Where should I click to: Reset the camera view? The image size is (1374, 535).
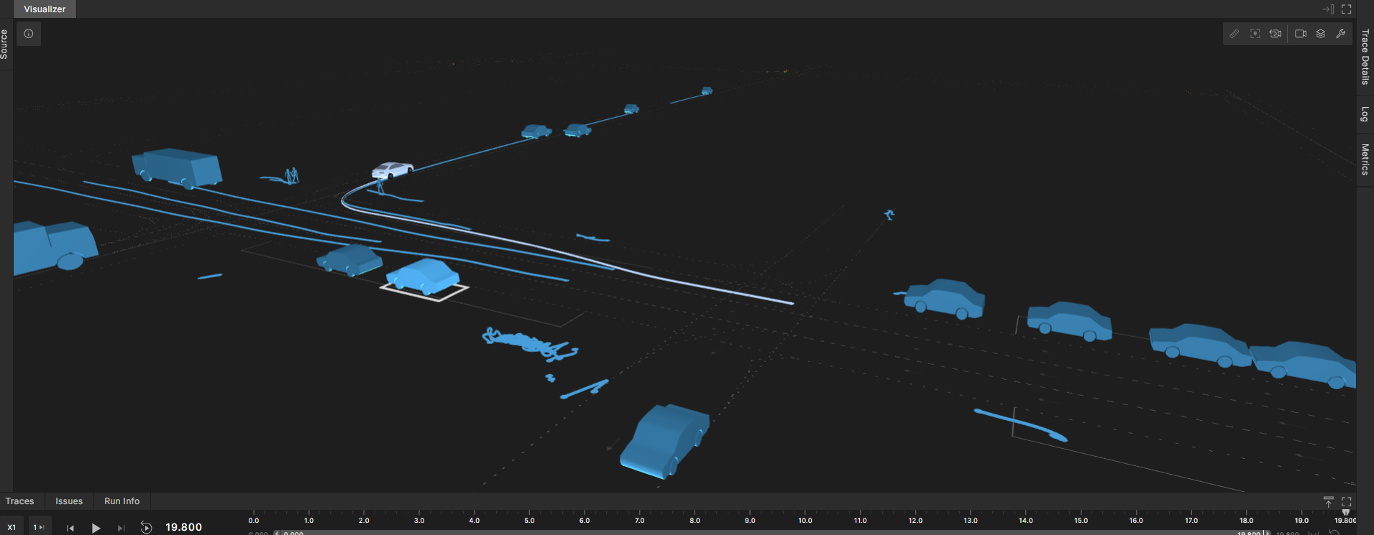coord(1275,34)
